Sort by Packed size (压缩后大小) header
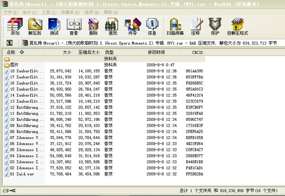The width and height of the screenshot is (285, 196). 87,52
